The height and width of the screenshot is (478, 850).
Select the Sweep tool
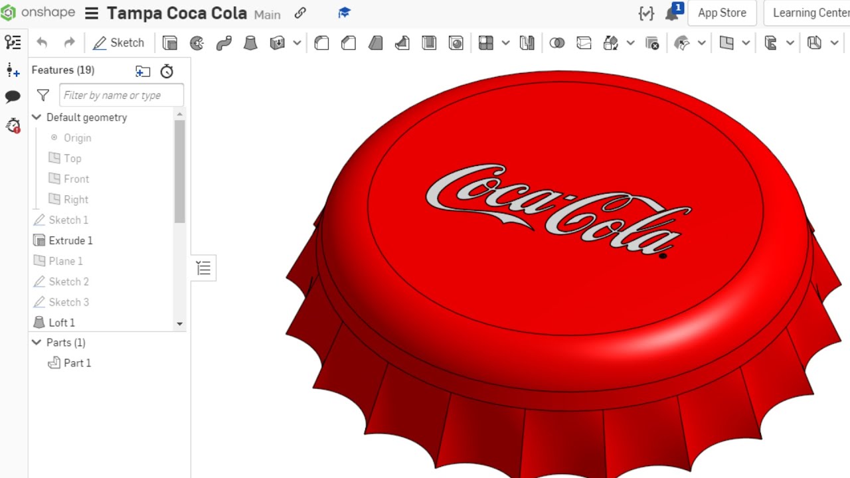[224, 43]
